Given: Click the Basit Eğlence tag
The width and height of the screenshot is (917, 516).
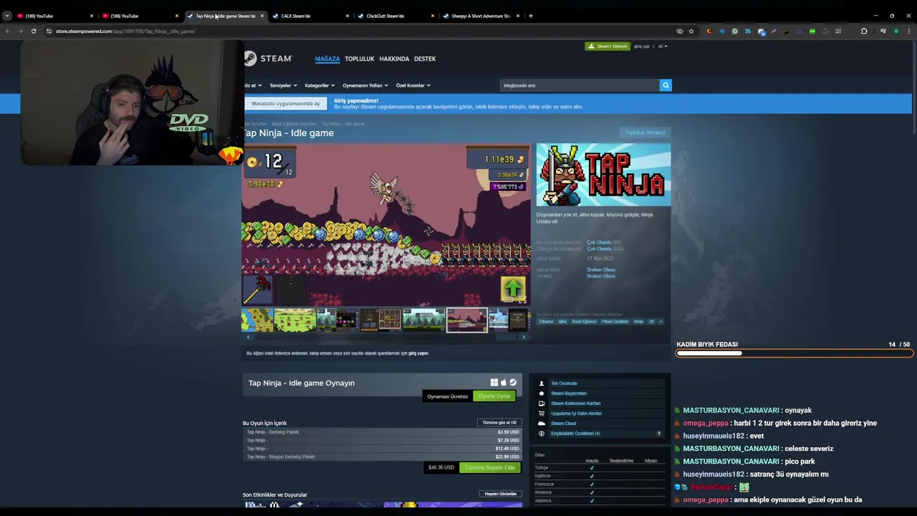Looking at the screenshot, I should [x=584, y=322].
